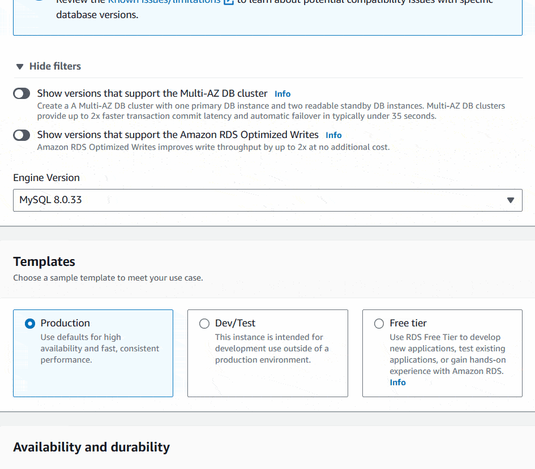Viewport: 535px width, 469px height.
Task: Enable the Amazon RDS Optimized Writes toggle
Action: pos(22,135)
